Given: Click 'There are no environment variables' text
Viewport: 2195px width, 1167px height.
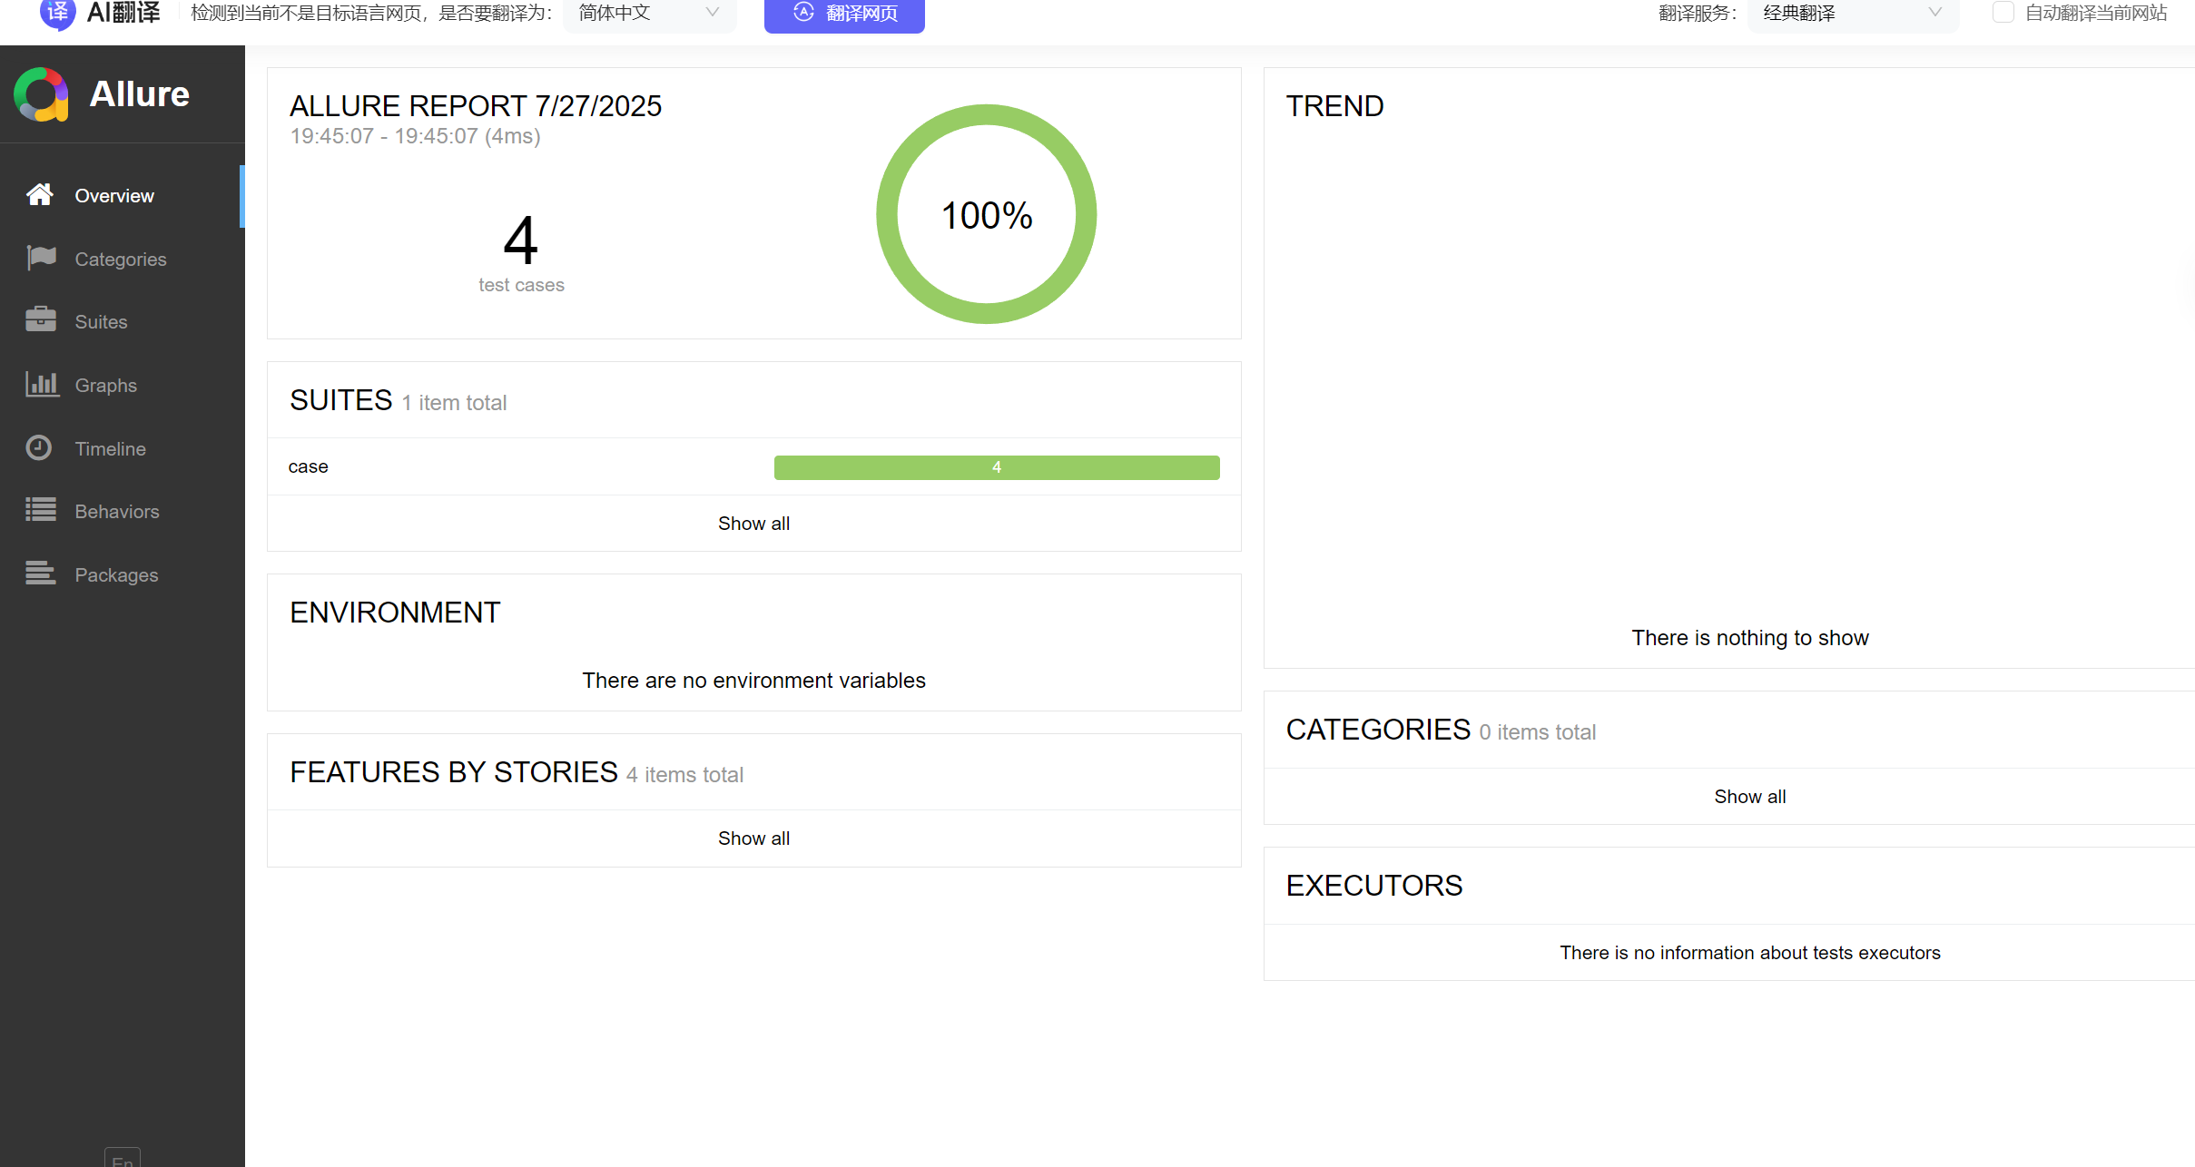Looking at the screenshot, I should tap(753, 681).
